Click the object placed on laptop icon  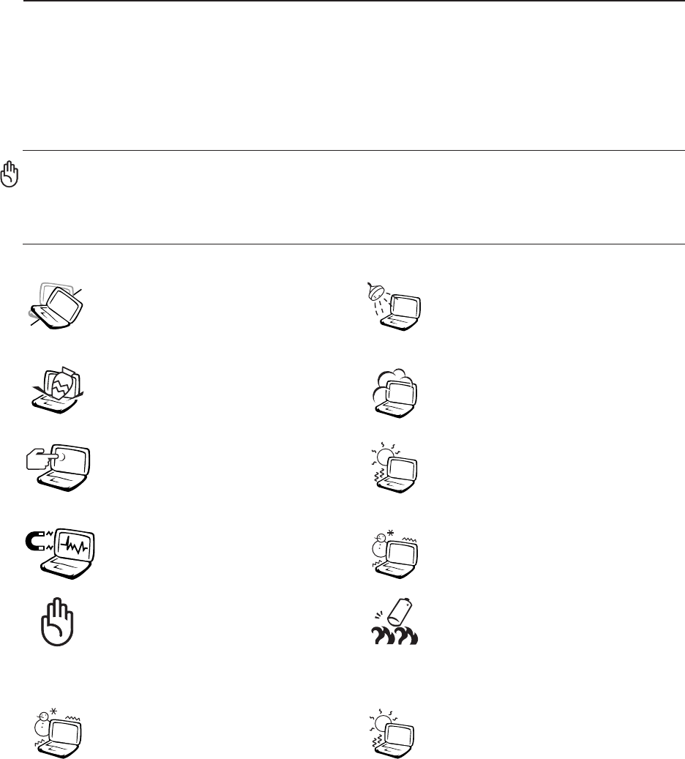tap(58, 389)
